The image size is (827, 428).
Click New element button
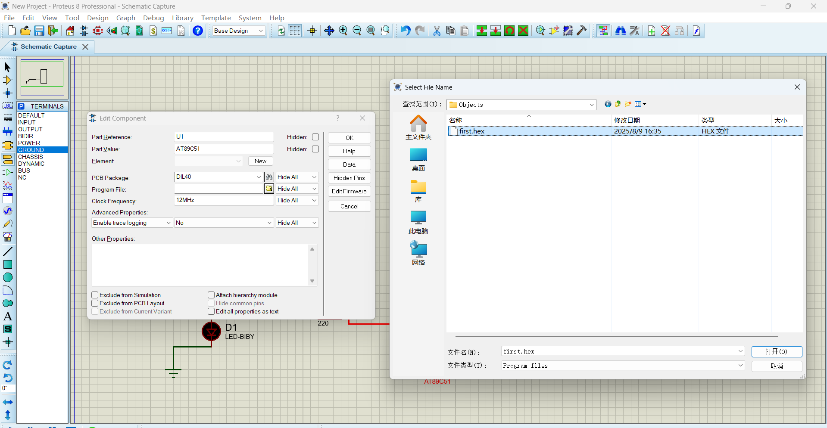[261, 161]
